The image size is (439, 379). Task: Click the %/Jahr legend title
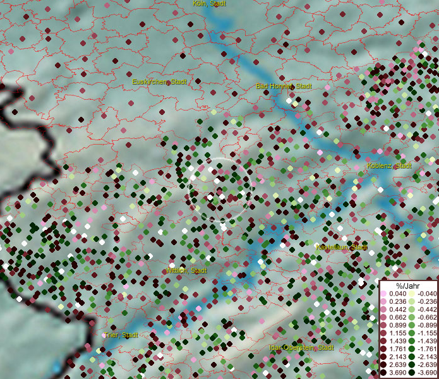[407, 286]
